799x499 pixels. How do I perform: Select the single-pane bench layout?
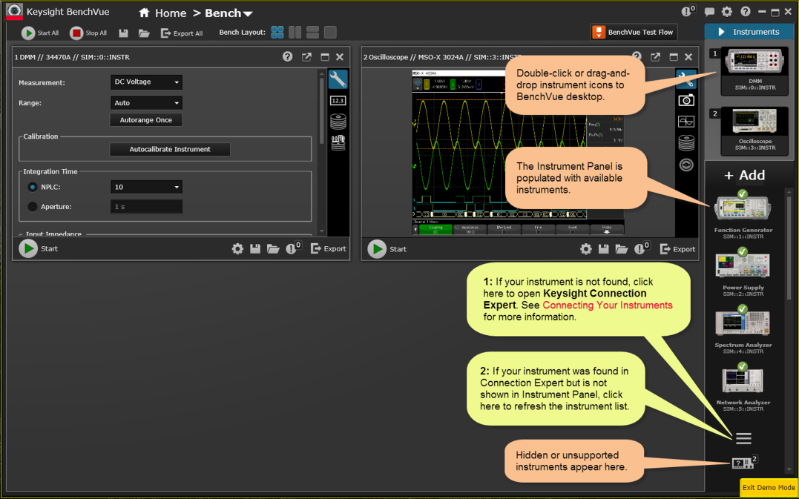[x=330, y=33]
